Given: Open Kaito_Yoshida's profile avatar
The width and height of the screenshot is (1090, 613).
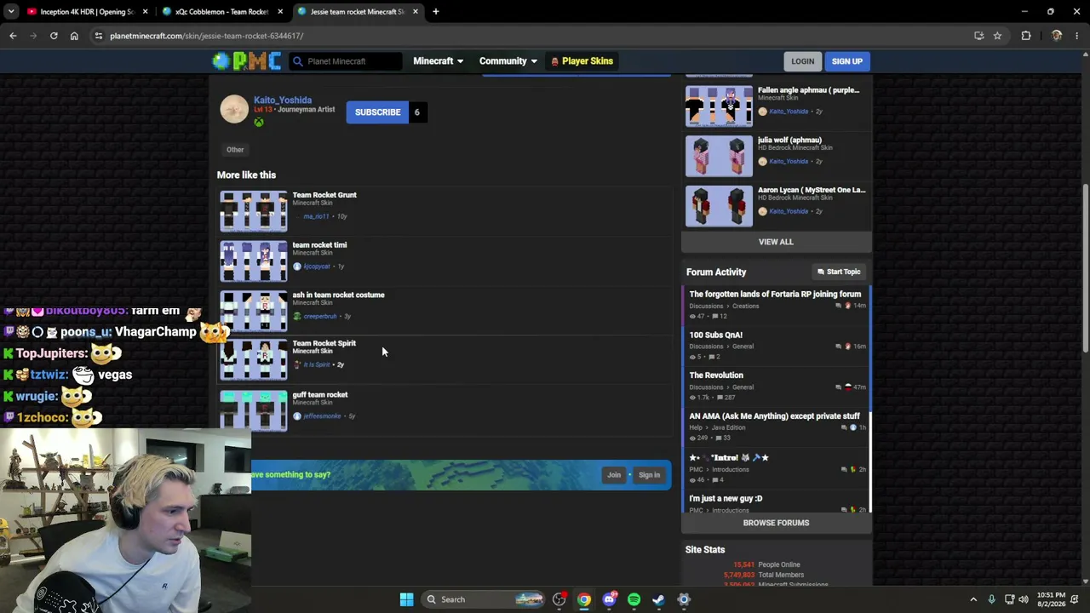Looking at the screenshot, I should click(234, 109).
